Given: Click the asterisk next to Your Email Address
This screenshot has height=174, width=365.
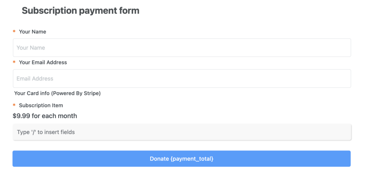Looking at the screenshot, I should 14,62.
